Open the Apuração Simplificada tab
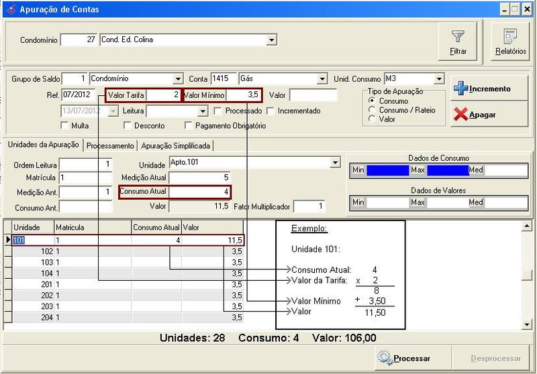The width and height of the screenshot is (537, 374). pos(175,145)
